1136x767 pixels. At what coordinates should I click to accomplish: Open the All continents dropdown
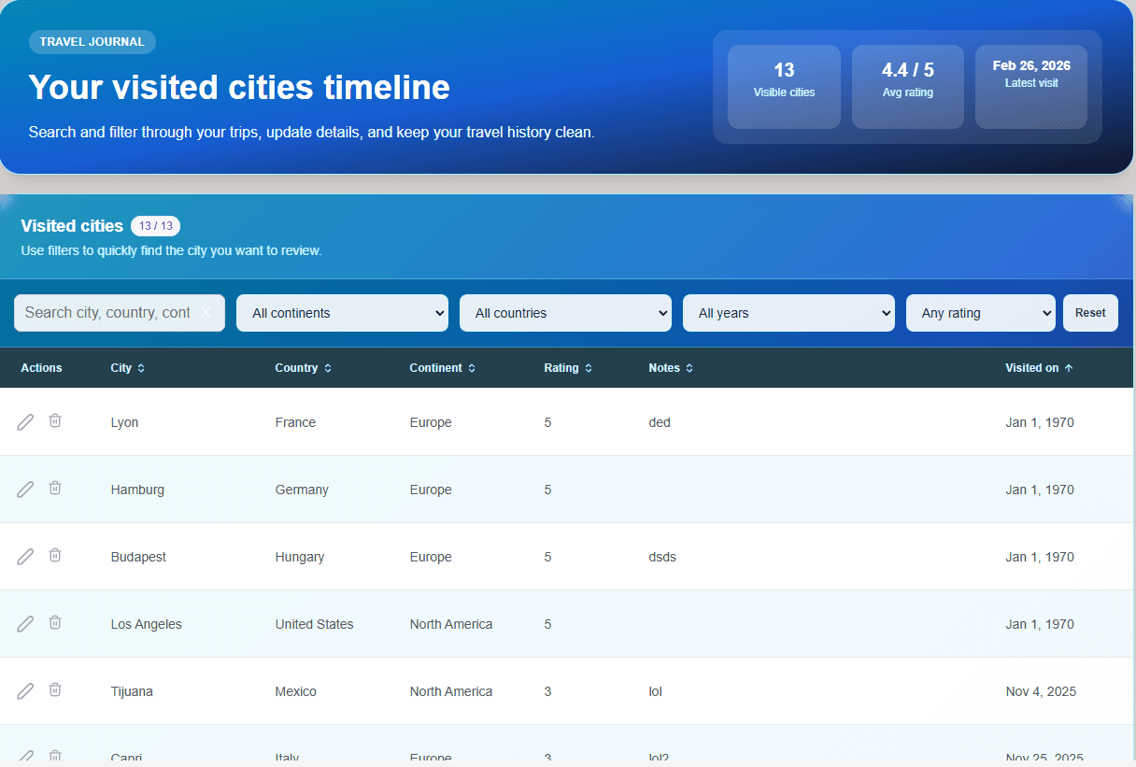(342, 313)
